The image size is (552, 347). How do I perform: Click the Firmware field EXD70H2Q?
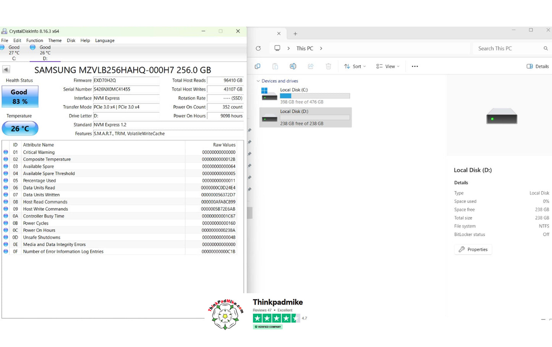click(126, 81)
